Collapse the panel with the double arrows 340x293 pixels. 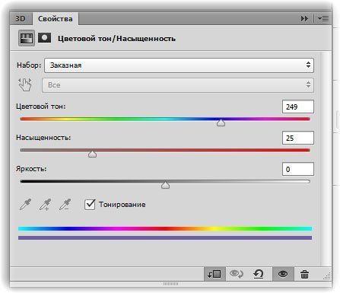(x=304, y=18)
